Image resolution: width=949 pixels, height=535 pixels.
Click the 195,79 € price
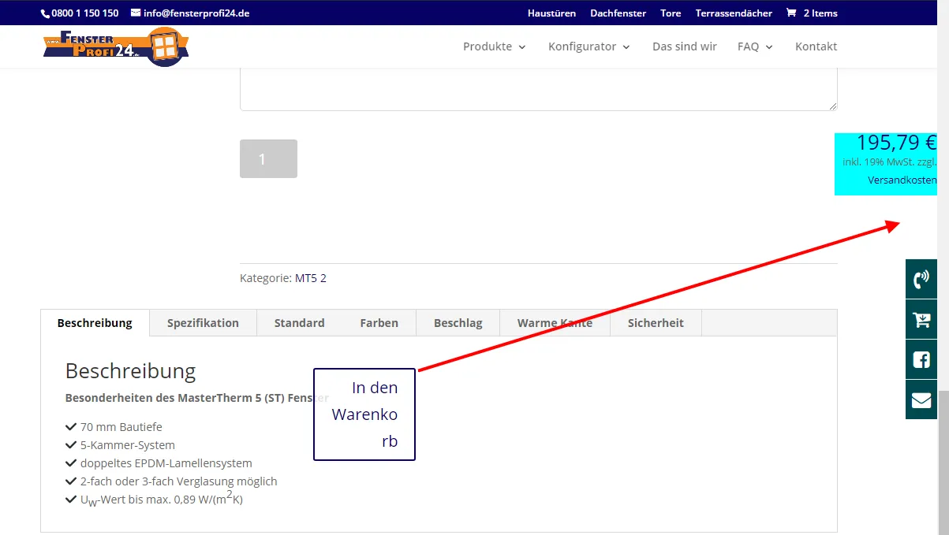click(896, 143)
